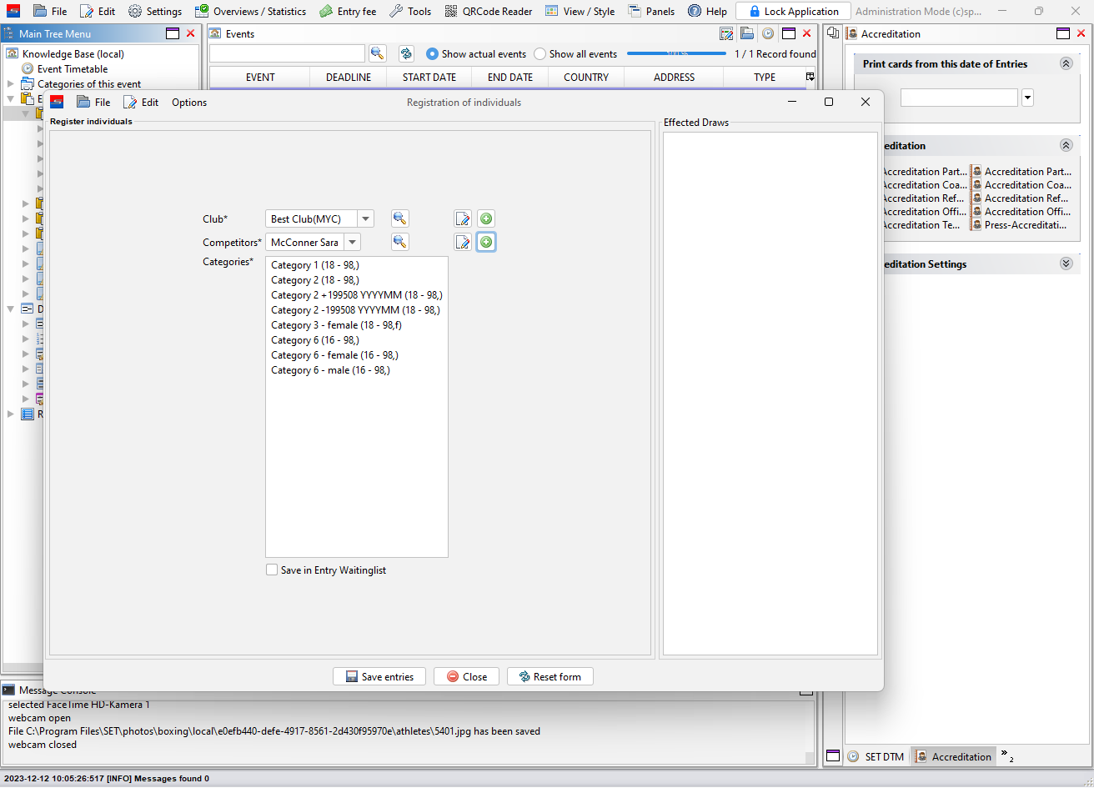Select Category 3 - female in list
This screenshot has height=788, width=1094.
336,325
